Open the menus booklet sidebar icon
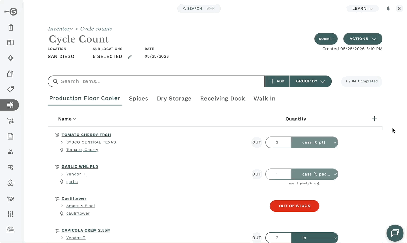Viewport: 407px width, 243px height. 11,27
